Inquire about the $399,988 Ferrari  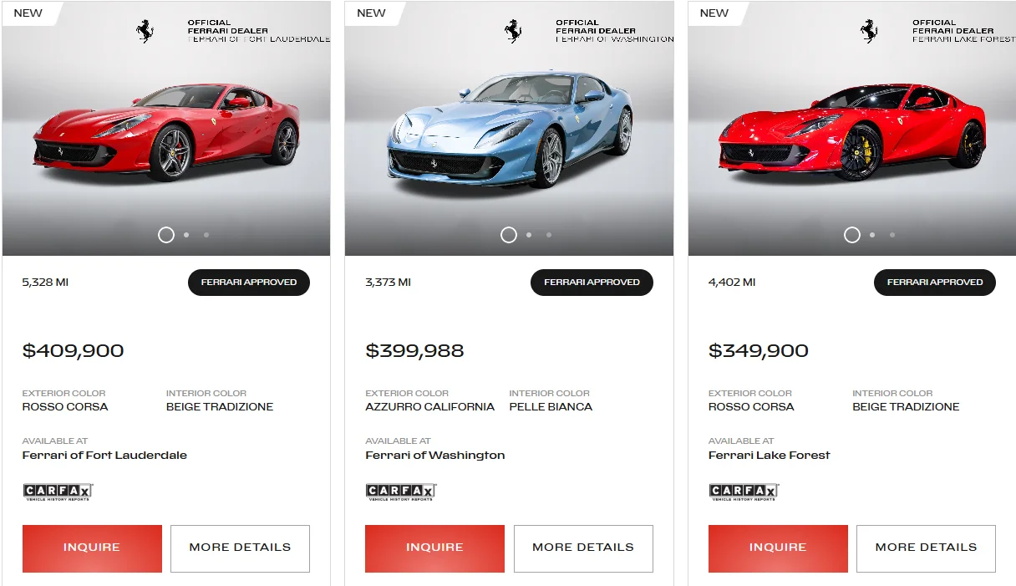pos(434,548)
